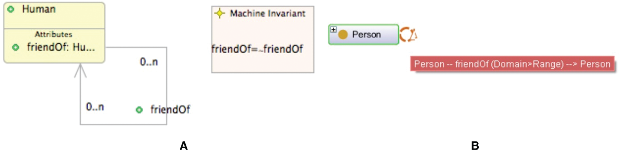Click the yellow star Machine Invariant icon

point(220,13)
